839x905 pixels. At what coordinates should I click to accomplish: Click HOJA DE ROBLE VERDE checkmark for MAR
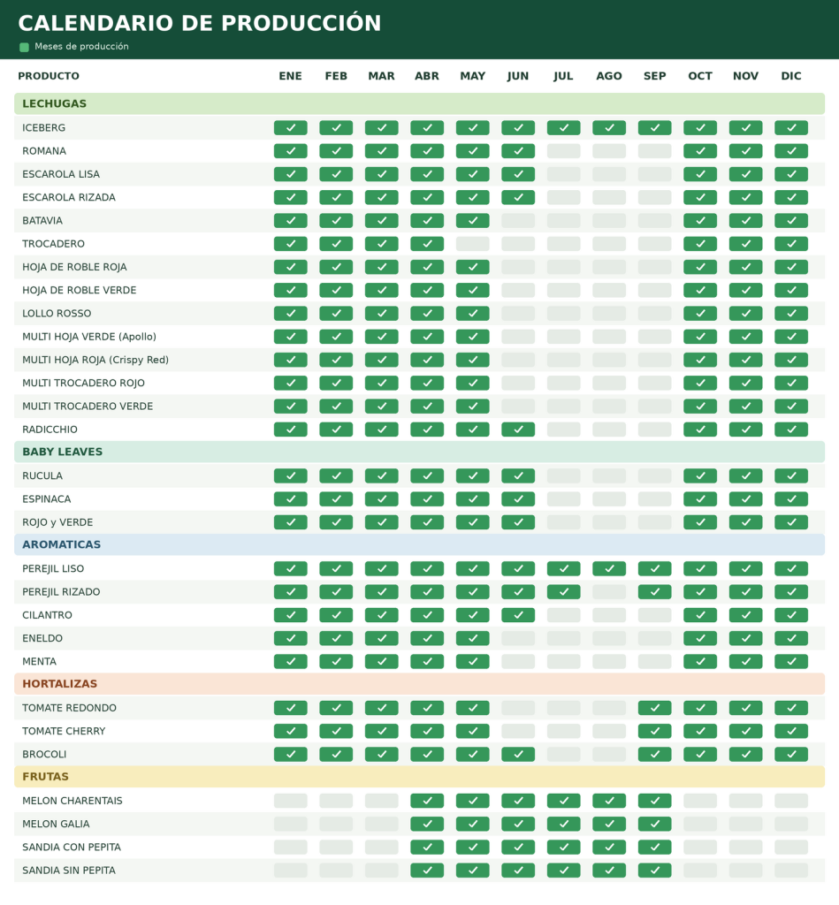tap(382, 290)
